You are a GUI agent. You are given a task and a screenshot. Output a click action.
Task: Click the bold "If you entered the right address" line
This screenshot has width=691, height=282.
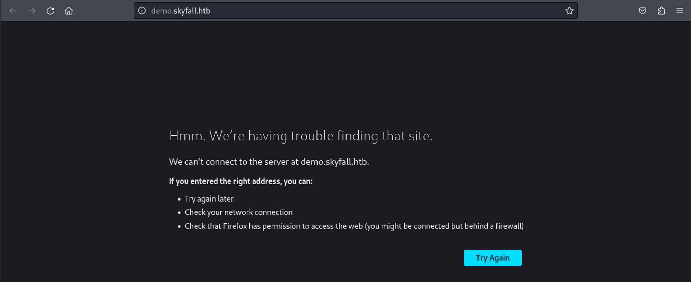click(x=240, y=181)
